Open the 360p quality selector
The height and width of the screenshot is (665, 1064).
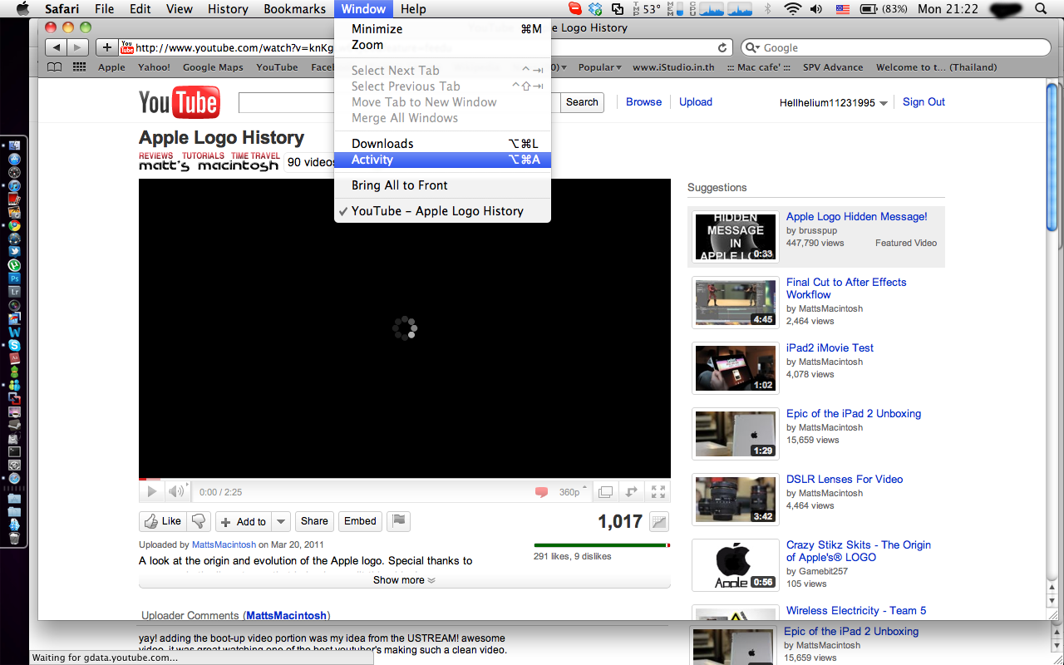click(573, 492)
